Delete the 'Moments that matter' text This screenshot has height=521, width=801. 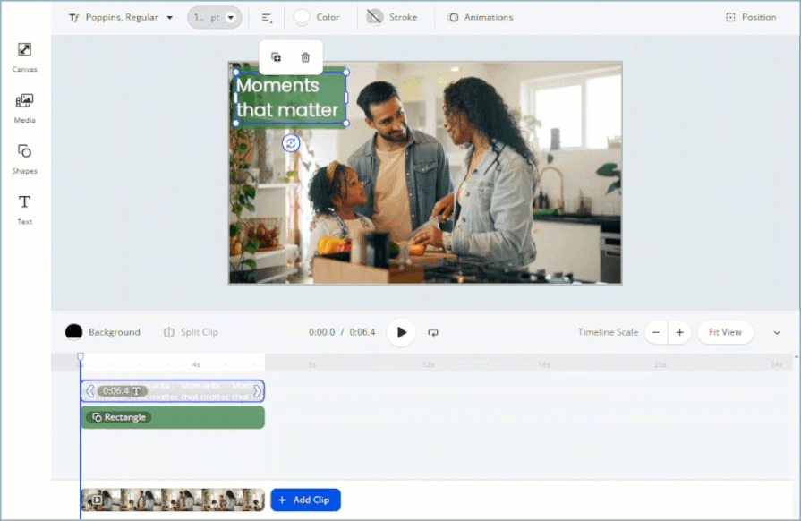coord(304,56)
